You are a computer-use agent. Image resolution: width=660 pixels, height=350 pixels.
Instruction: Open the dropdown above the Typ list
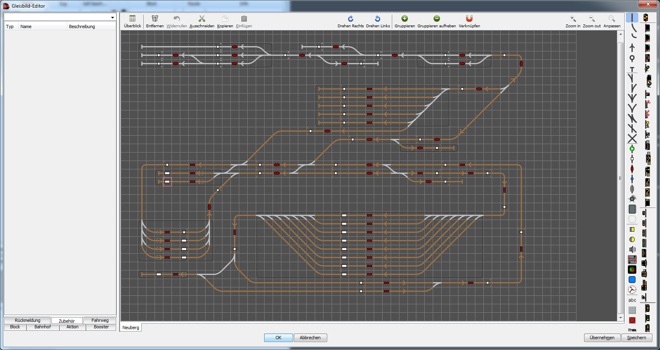pyautogui.click(x=112, y=17)
